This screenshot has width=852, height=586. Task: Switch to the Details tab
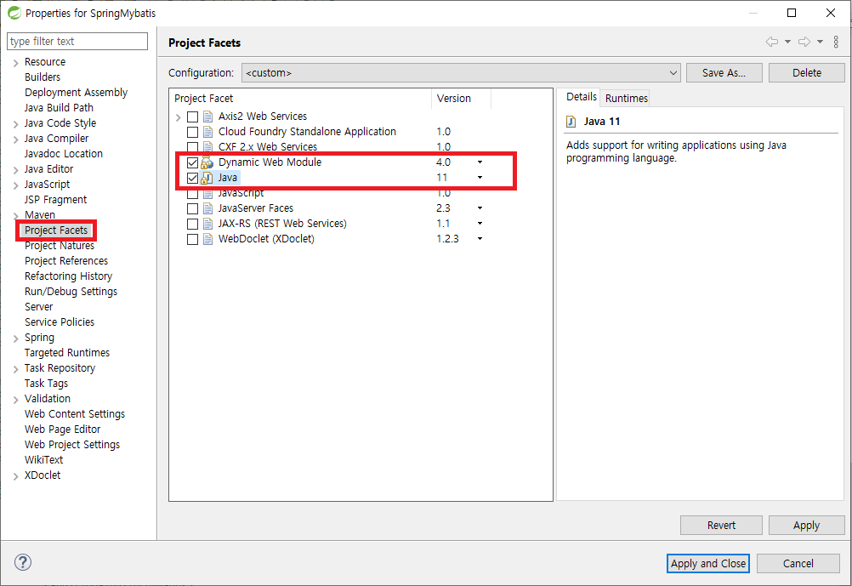582,97
